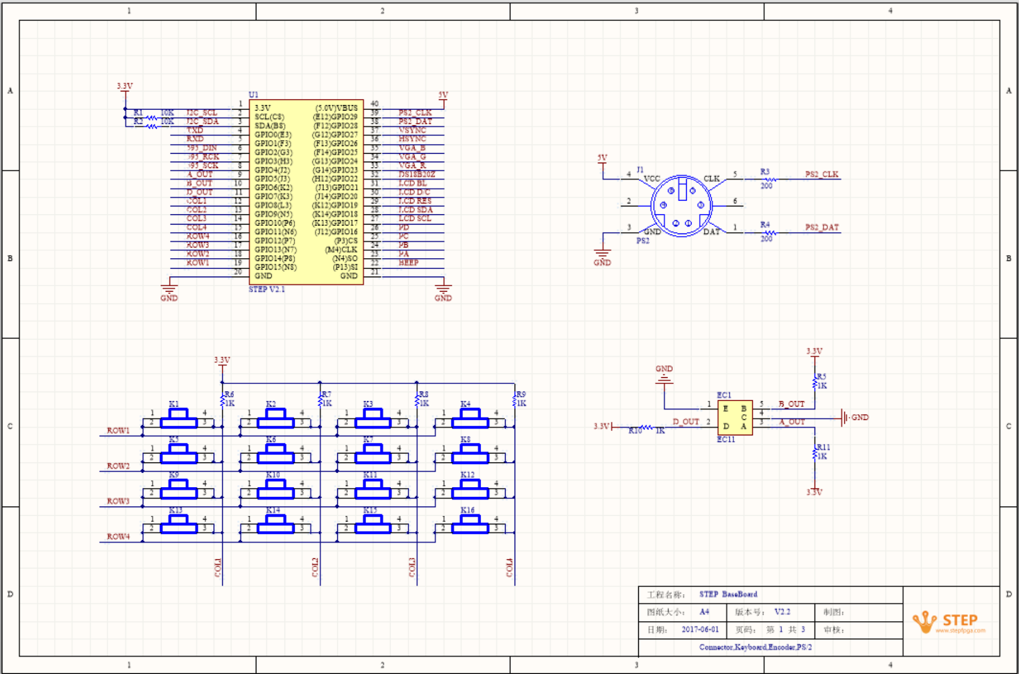
Task: Select the K11 push button symbol
Action: coord(373,489)
